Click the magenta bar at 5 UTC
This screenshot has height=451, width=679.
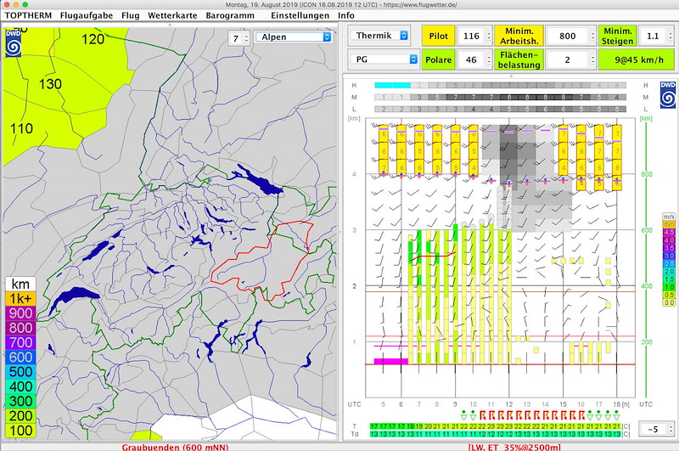tap(391, 361)
